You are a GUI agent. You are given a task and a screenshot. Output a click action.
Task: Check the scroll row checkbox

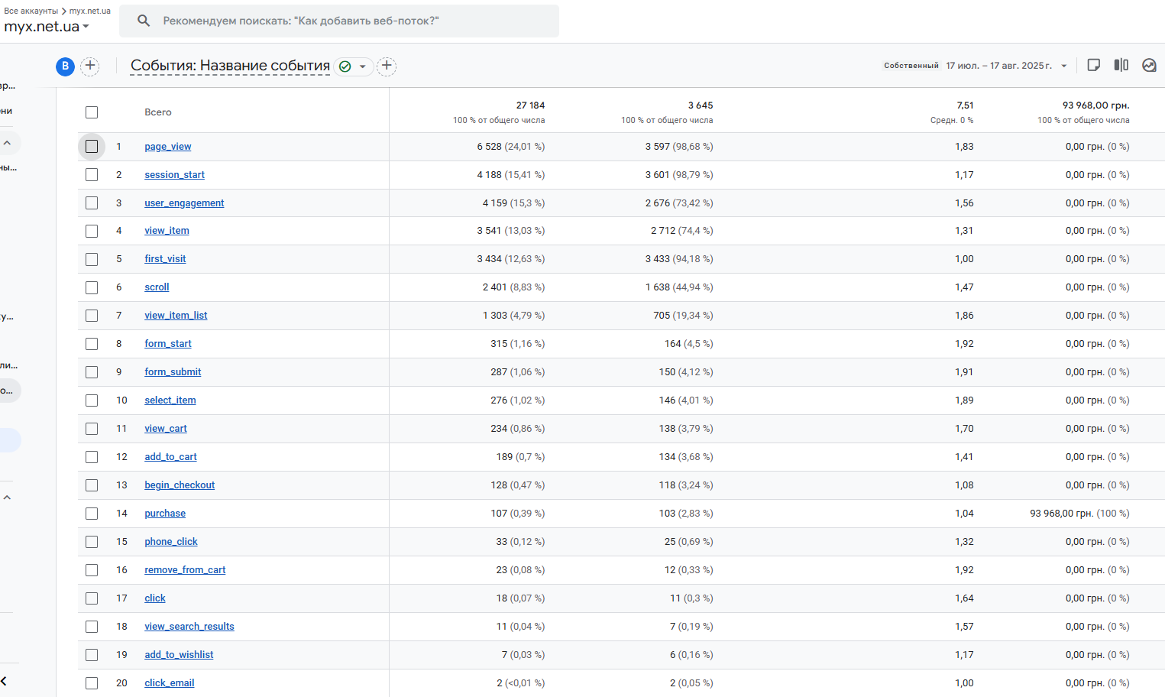pyautogui.click(x=92, y=287)
